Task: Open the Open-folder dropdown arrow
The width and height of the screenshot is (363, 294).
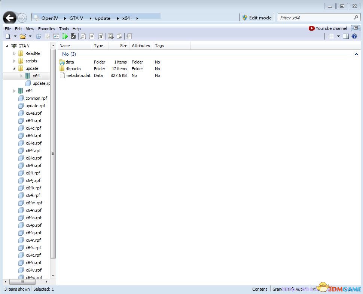Action: point(30,36)
